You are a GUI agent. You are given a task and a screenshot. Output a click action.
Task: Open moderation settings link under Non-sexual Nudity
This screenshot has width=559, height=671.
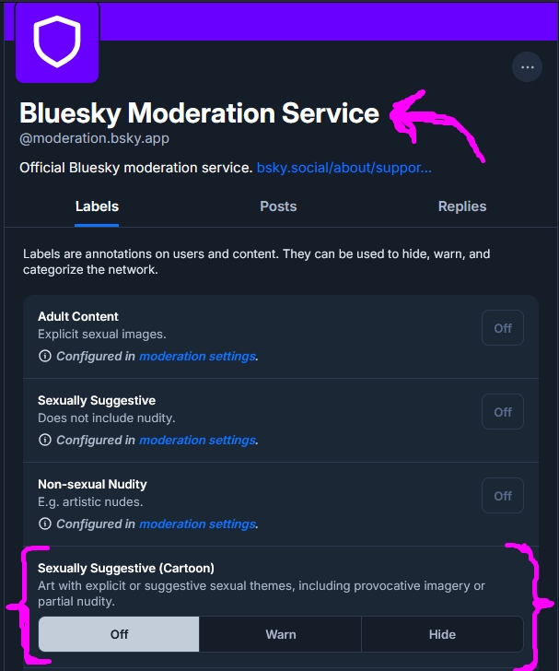[x=197, y=524]
